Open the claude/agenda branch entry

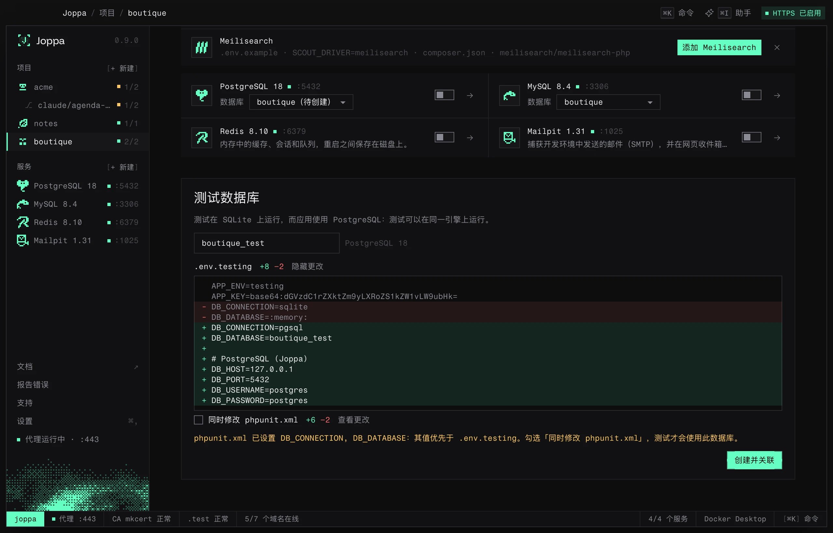click(x=78, y=105)
